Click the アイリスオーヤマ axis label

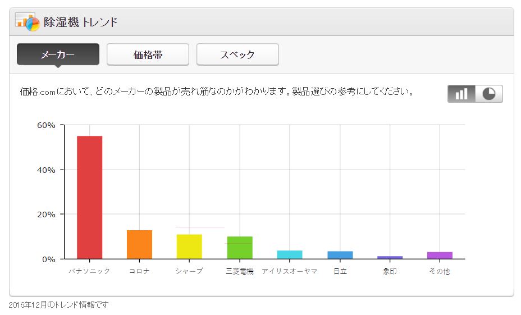click(290, 271)
